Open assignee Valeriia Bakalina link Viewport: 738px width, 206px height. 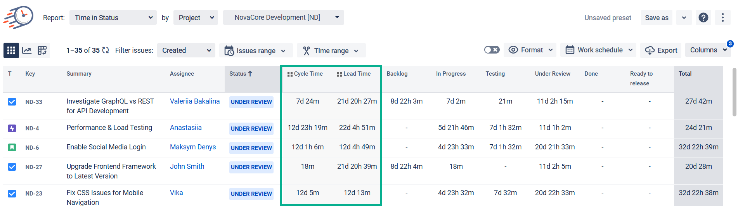click(x=195, y=101)
